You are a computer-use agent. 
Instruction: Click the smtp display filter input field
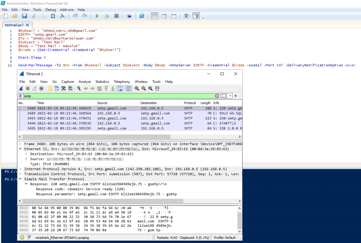point(118,96)
